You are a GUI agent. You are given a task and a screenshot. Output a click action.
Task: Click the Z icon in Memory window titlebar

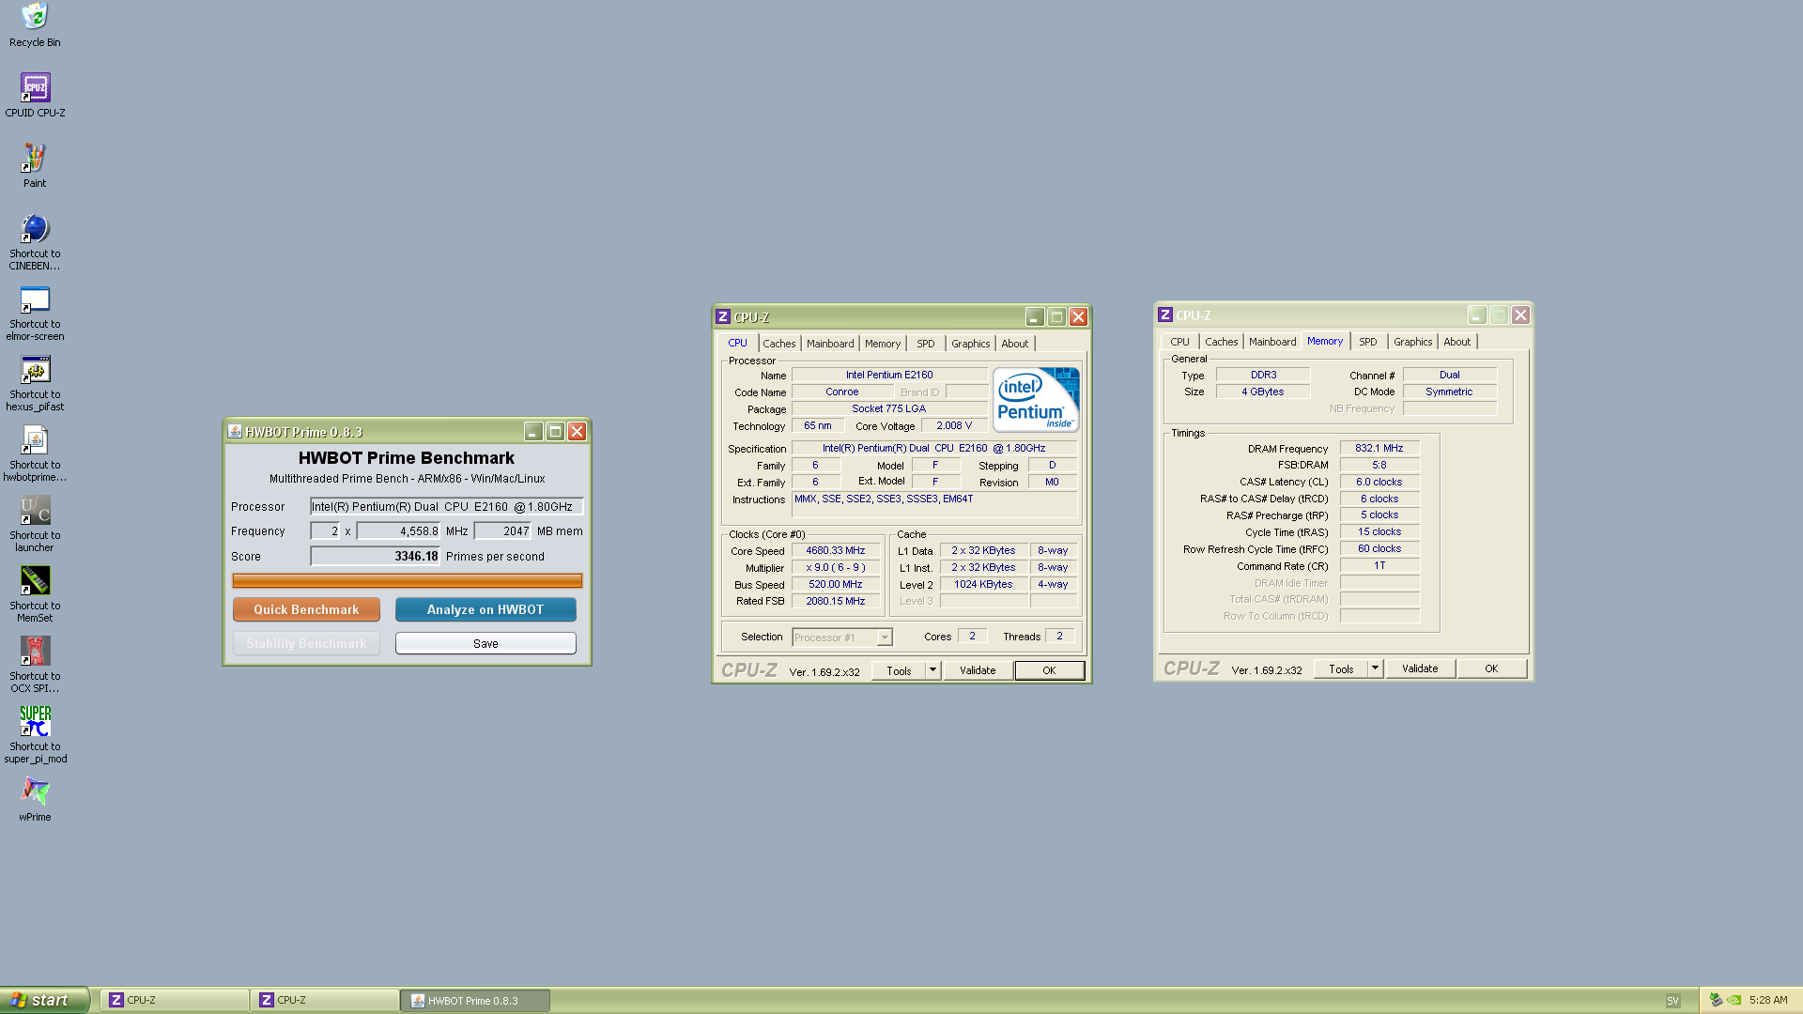point(1165,315)
